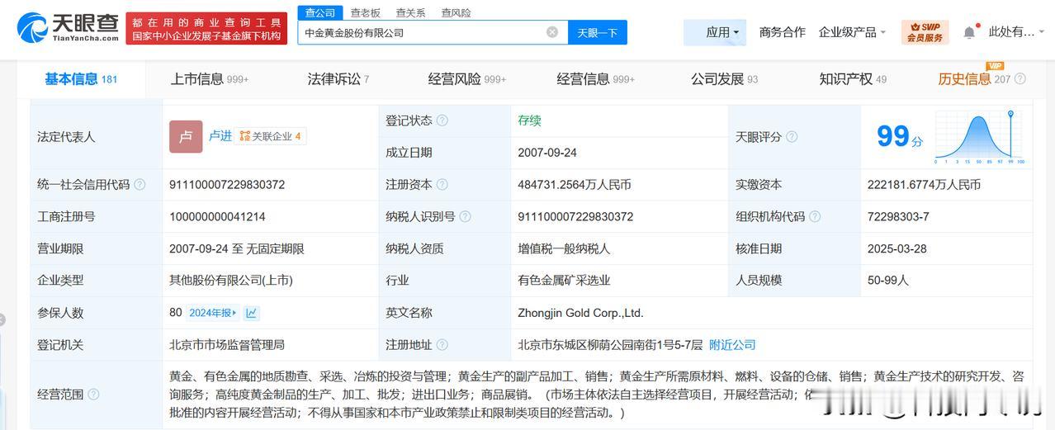Click the 卢 avatar of the legal representative

pos(186,137)
